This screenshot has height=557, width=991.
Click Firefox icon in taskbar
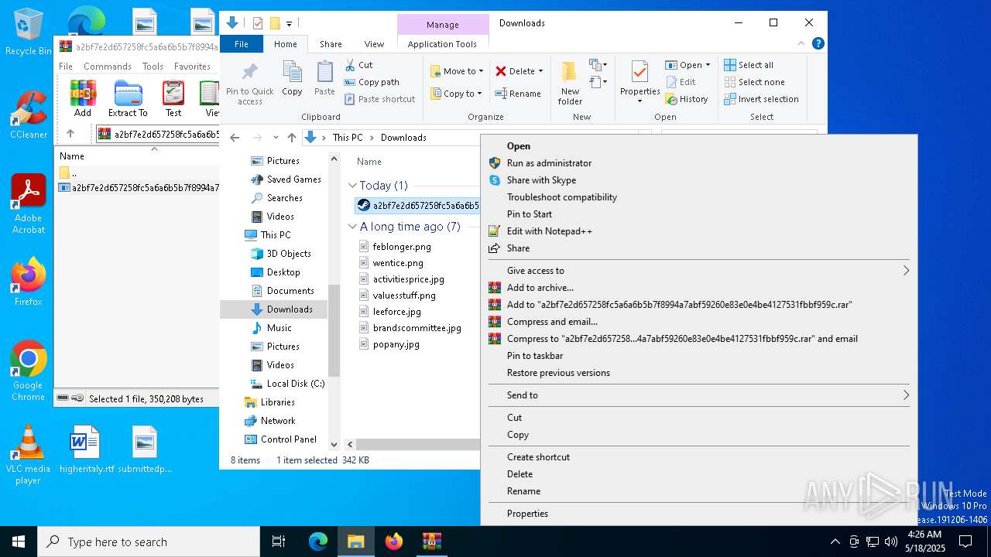(x=394, y=542)
